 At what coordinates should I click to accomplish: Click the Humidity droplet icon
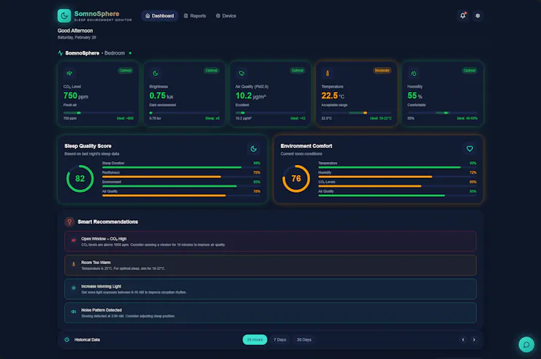414,73
